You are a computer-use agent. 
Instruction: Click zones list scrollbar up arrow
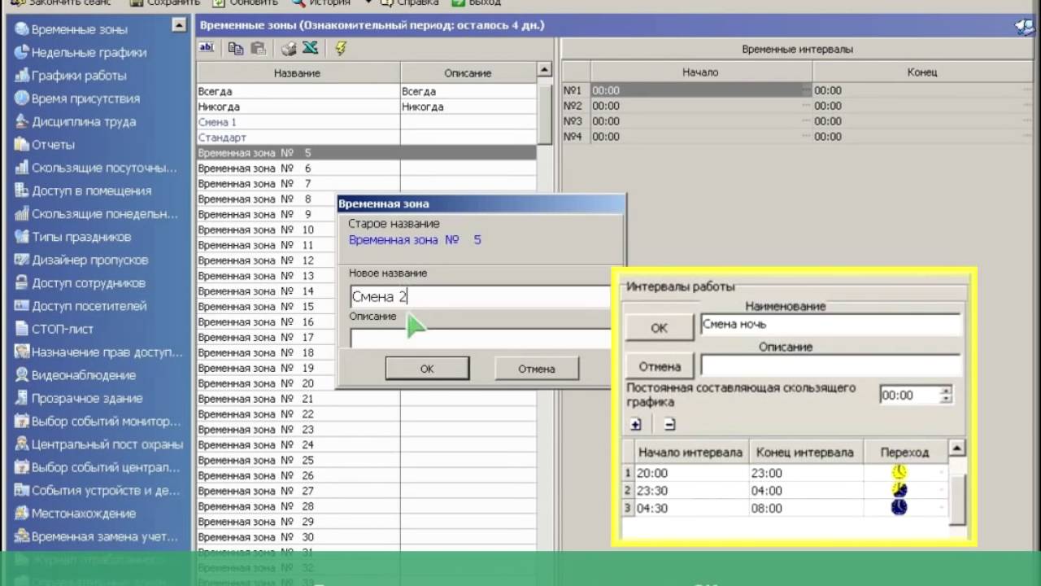545,72
